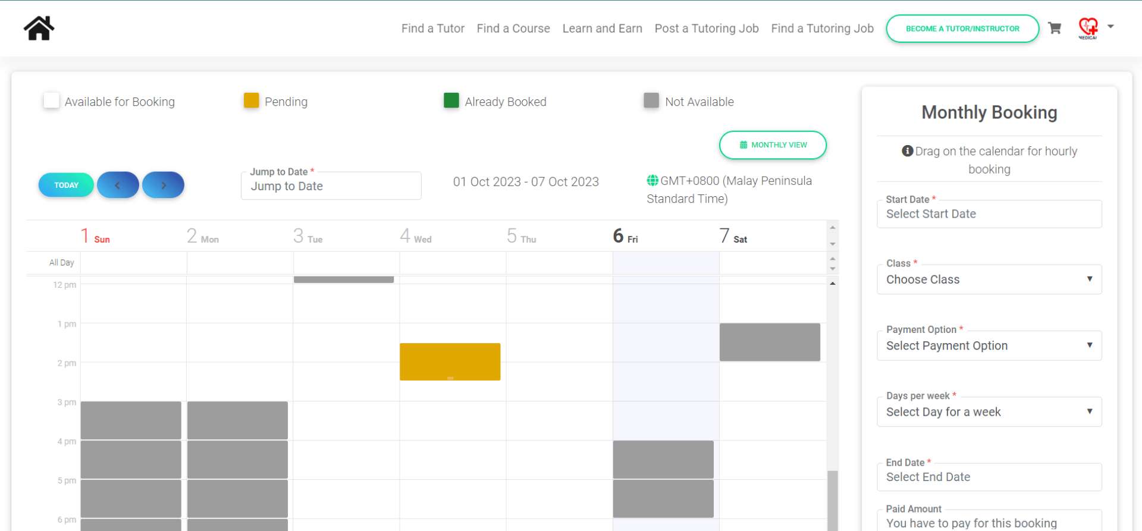Click the yellow Pending legend swatch
The height and width of the screenshot is (531, 1142).
pyautogui.click(x=251, y=100)
